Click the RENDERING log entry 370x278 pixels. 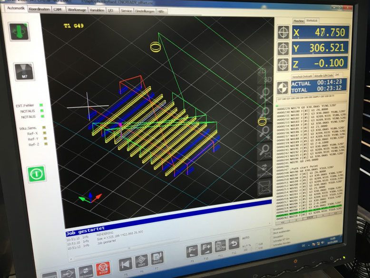click(x=105, y=234)
